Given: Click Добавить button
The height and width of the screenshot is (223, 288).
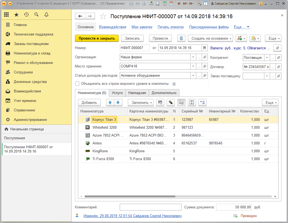Looking at the screenshot, I should [89, 102].
